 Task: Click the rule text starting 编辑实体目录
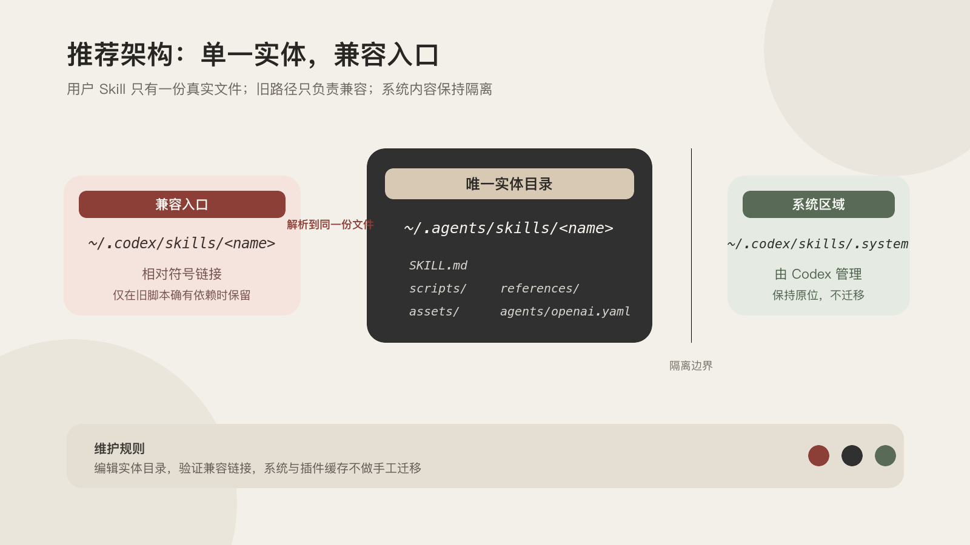tap(258, 468)
